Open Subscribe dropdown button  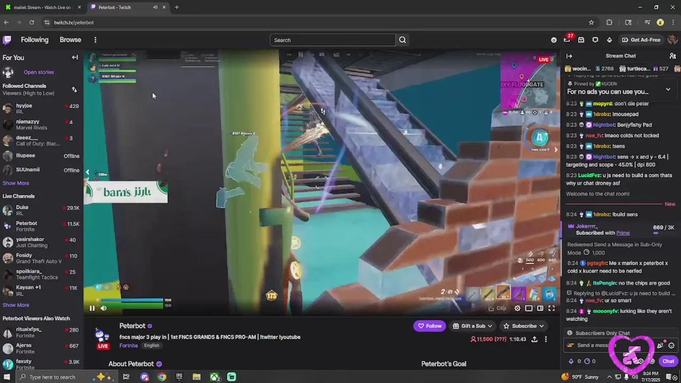[x=524, y=326]
